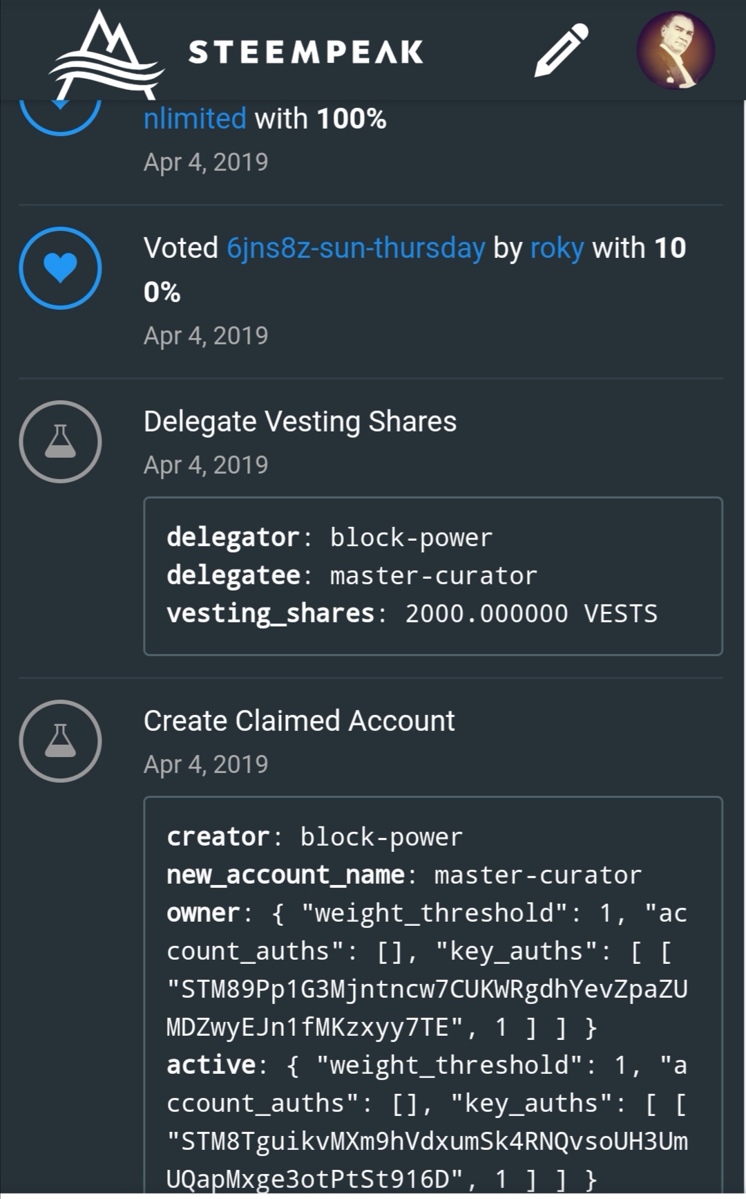Click the flask icon beside Create Claimed Account

(61, 741)
